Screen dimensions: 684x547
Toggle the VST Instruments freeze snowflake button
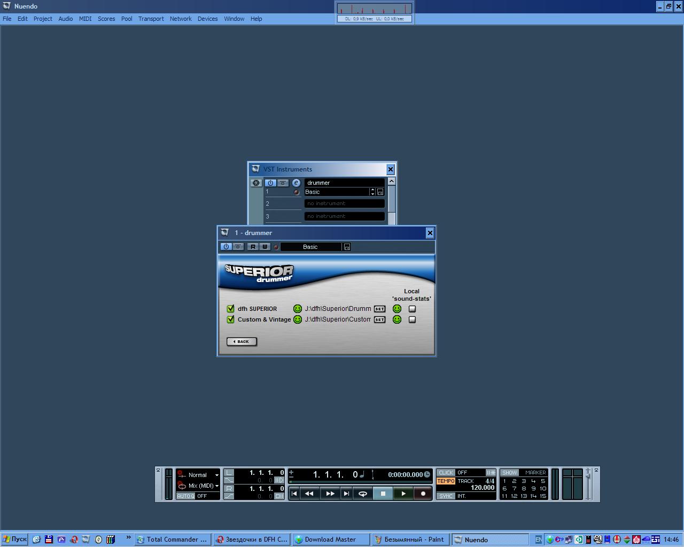pyautogui.click(x=256, y=183)
